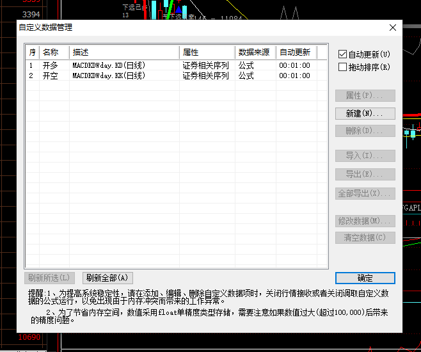This screenshot has width=421, height=352.
Task: Click the 导入(I)... button
Action: (365, 156)
